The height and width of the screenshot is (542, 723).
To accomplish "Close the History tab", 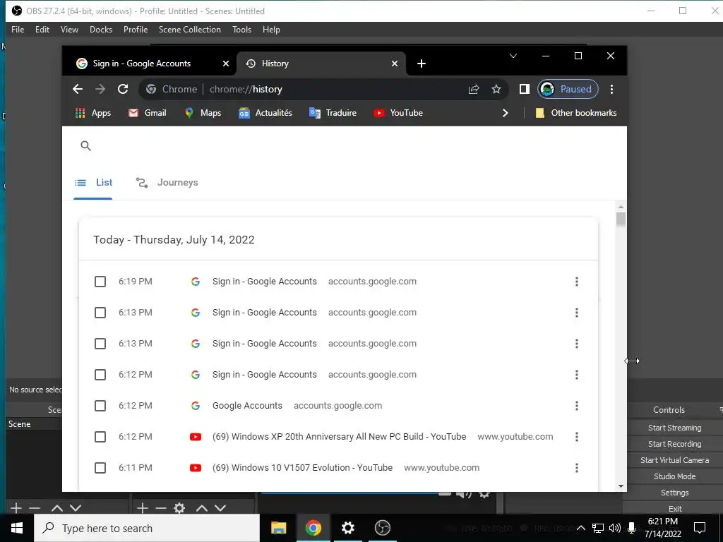I will point(394,64).
